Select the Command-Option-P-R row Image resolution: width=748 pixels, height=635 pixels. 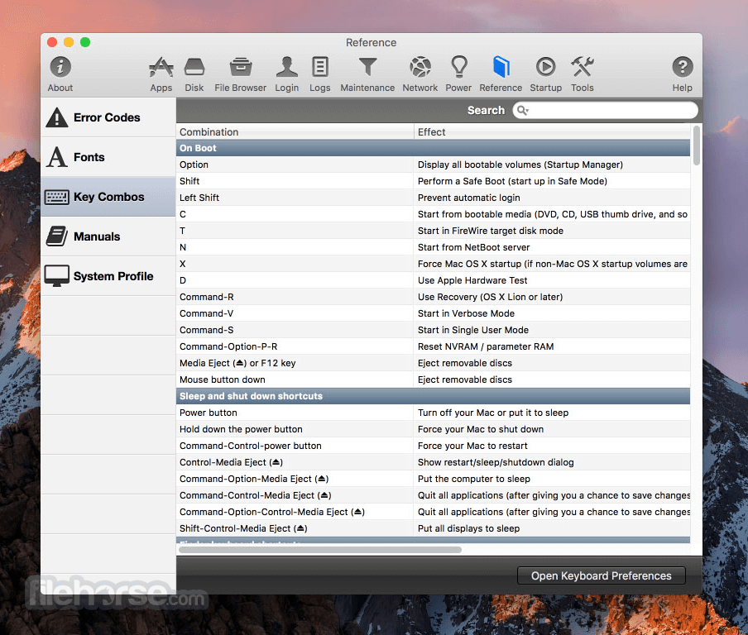tap(433, 346)
